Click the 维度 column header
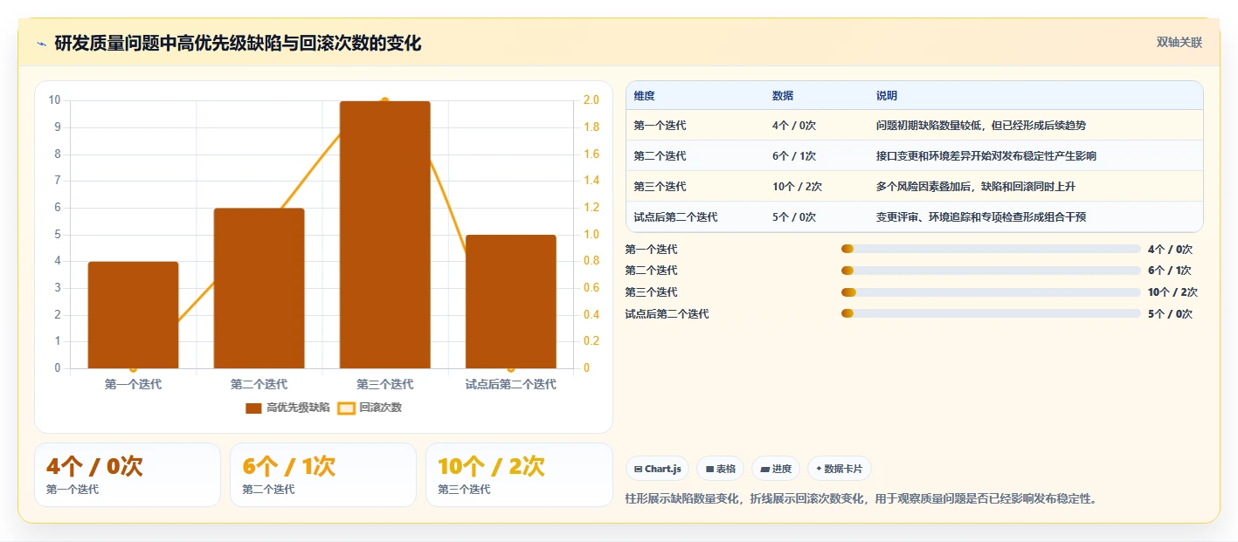The width and height of the screenshot is (1238, 542). [x=645, y=96]
